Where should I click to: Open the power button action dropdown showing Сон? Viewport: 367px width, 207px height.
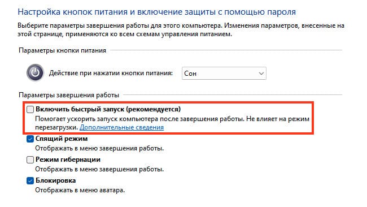(x=224, y=73)
